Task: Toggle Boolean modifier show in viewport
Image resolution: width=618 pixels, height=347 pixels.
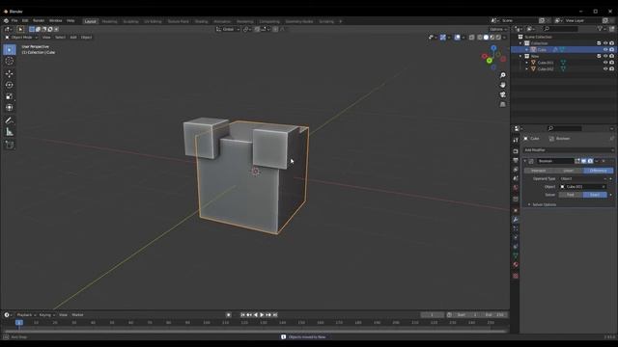Action: point(583,161)
